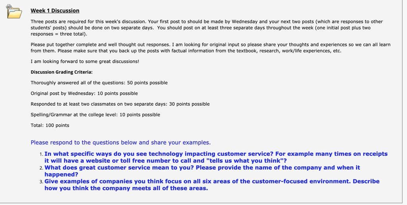The height and width of the screenshot is (205, 407).
Task: Open the Week 1 Discussion link
Action: pos(55,11)
